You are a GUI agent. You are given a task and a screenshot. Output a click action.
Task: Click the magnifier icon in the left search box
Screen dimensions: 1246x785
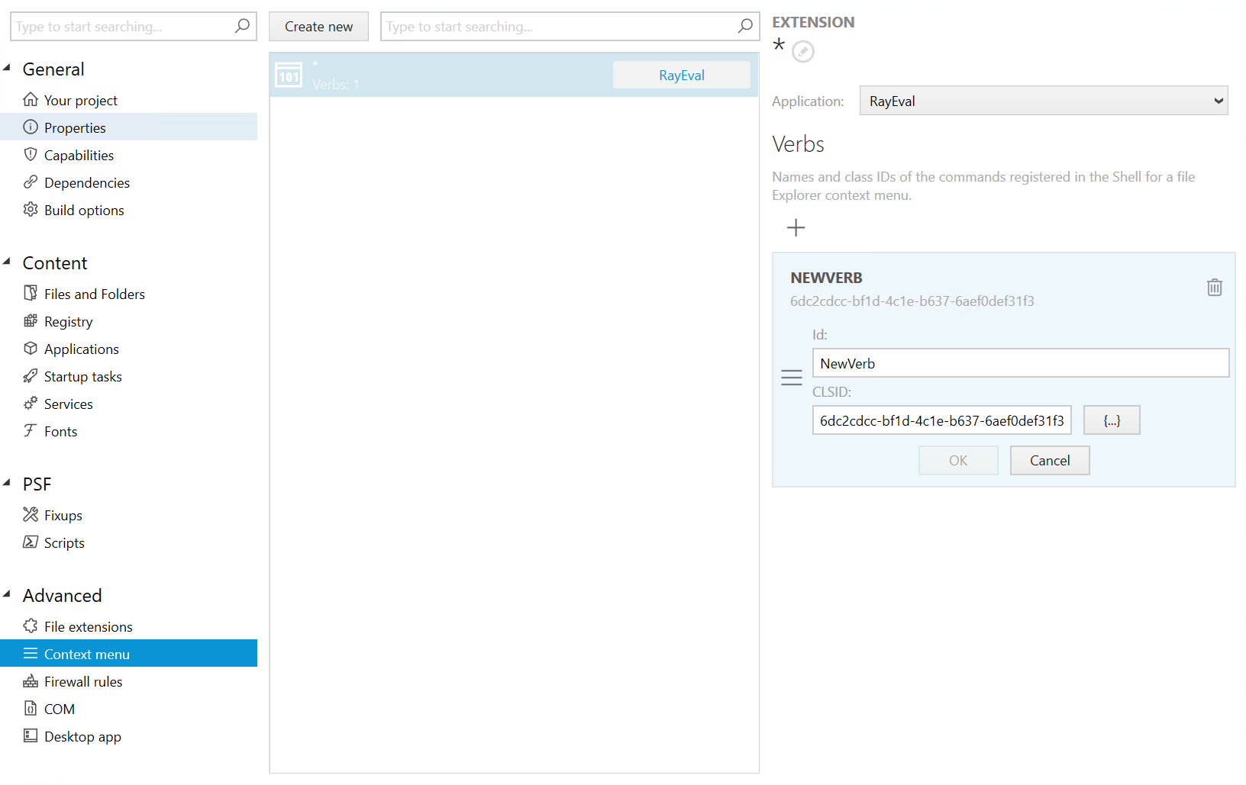coord(242,26)
